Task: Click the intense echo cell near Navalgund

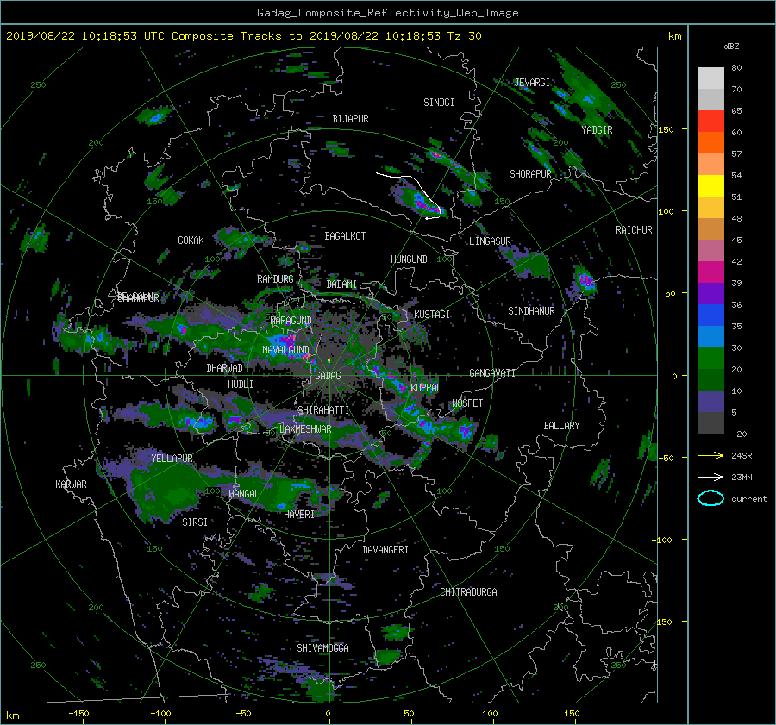Action: (x=285, y=341)
